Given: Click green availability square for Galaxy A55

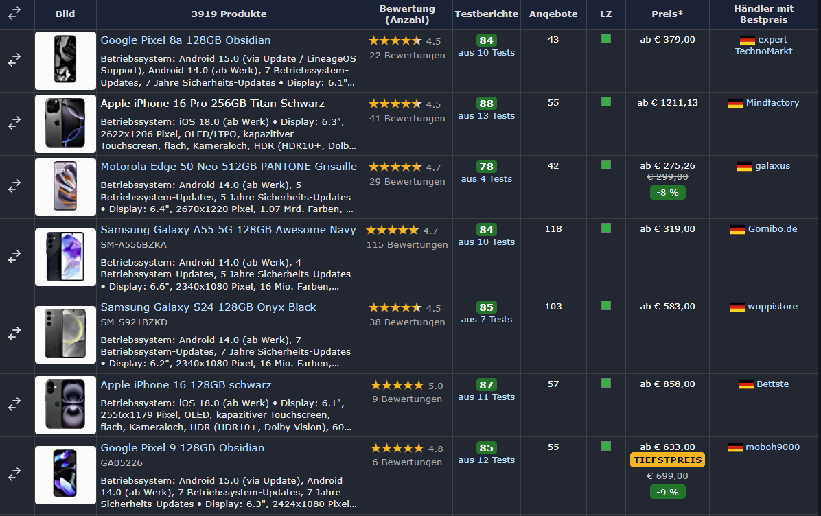Looking at the screenshot, I should click(605, 228).
